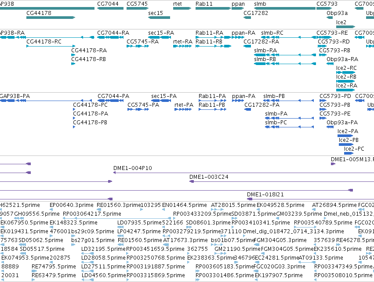Select transcript Ice2-RC
The height and width of the screenshot is (282, 374).
346,68
